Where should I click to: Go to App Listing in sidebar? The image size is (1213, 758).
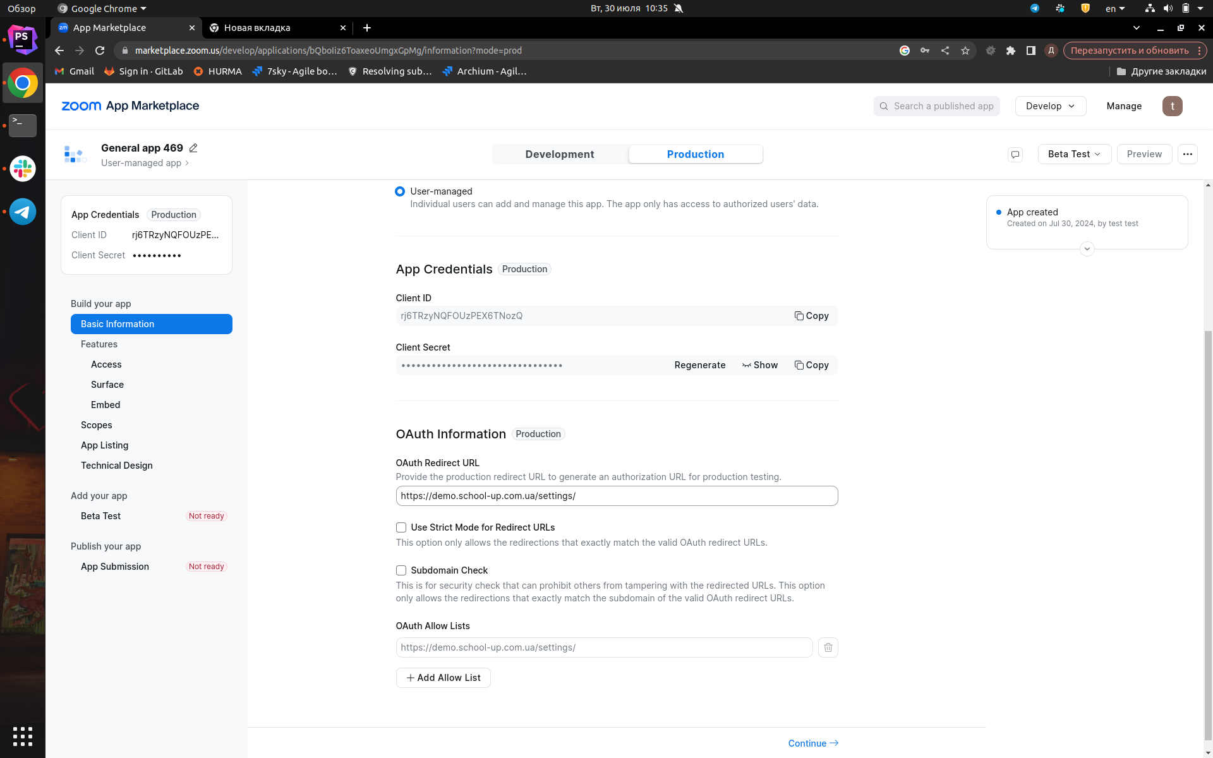click(x=105, y=445)
